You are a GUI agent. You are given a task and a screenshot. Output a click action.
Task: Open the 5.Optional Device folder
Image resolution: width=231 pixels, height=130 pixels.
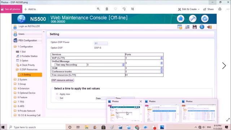click(x=25, y=93)
